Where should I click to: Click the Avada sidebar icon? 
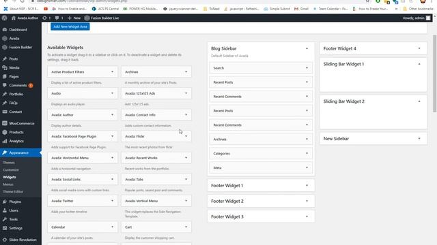pyautogui.click(x=5, y=38)
